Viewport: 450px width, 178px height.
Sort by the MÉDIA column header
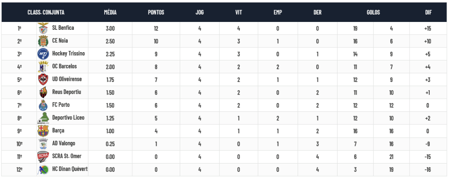tap(110, 12)
